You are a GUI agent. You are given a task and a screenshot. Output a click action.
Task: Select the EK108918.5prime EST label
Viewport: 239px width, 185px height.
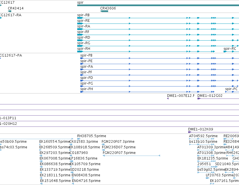click(85, 147)
